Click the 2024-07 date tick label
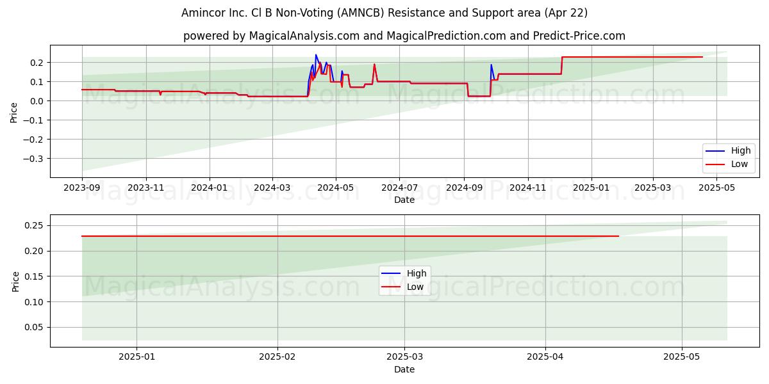 (399, 188)
